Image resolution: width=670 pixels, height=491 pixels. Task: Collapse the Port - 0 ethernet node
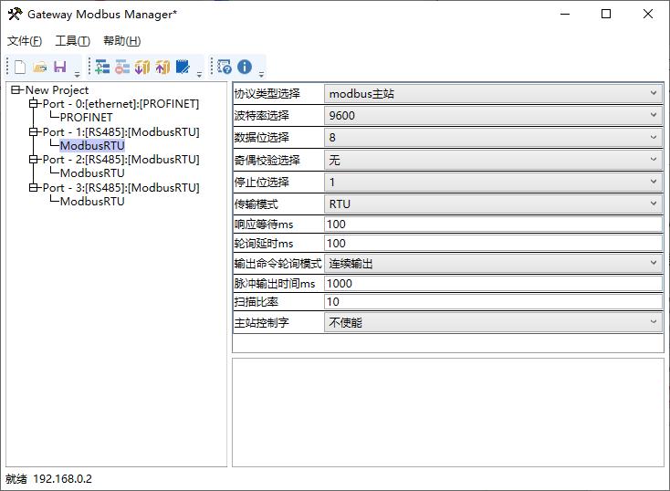[34, 103]
